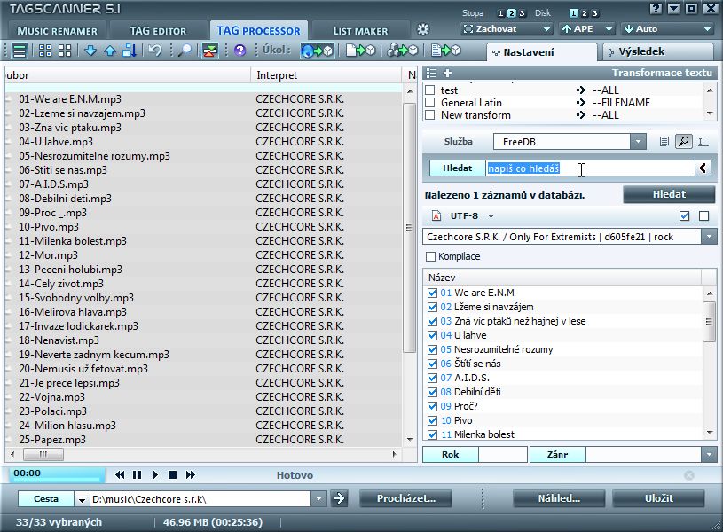Click the purple help question mark icon
723x532 pixels.
[240, 51]
